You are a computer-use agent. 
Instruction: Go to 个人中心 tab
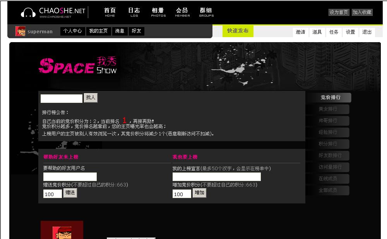pyautogui.click(x=73, y=31)
